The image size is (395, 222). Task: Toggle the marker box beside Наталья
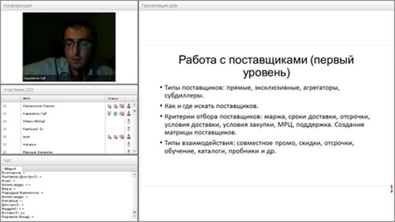pos(5,144)
